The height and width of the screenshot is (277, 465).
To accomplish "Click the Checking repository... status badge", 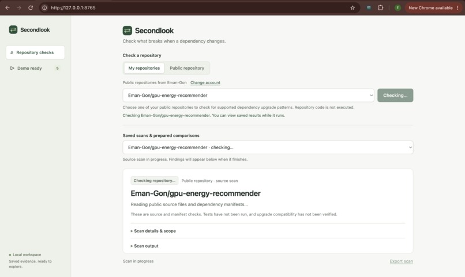I will tap(154, 180).
